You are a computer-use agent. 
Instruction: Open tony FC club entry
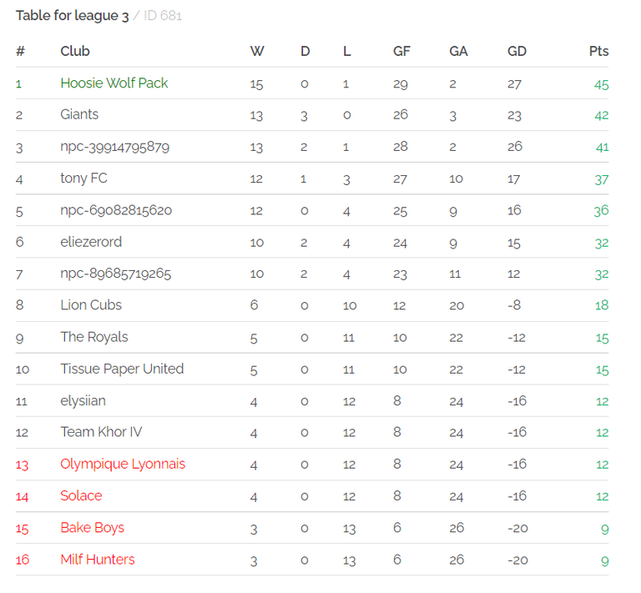[x=83, y=178]
